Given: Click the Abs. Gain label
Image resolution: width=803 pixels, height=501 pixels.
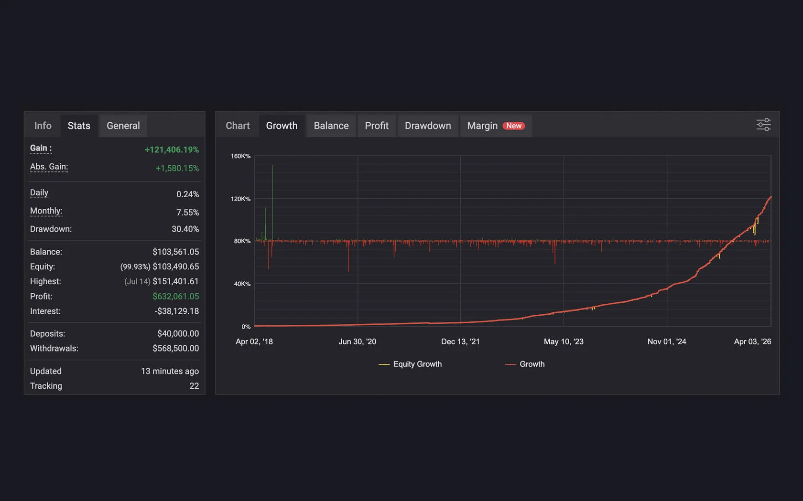Looking at the screenshot, I should [49, 167].
